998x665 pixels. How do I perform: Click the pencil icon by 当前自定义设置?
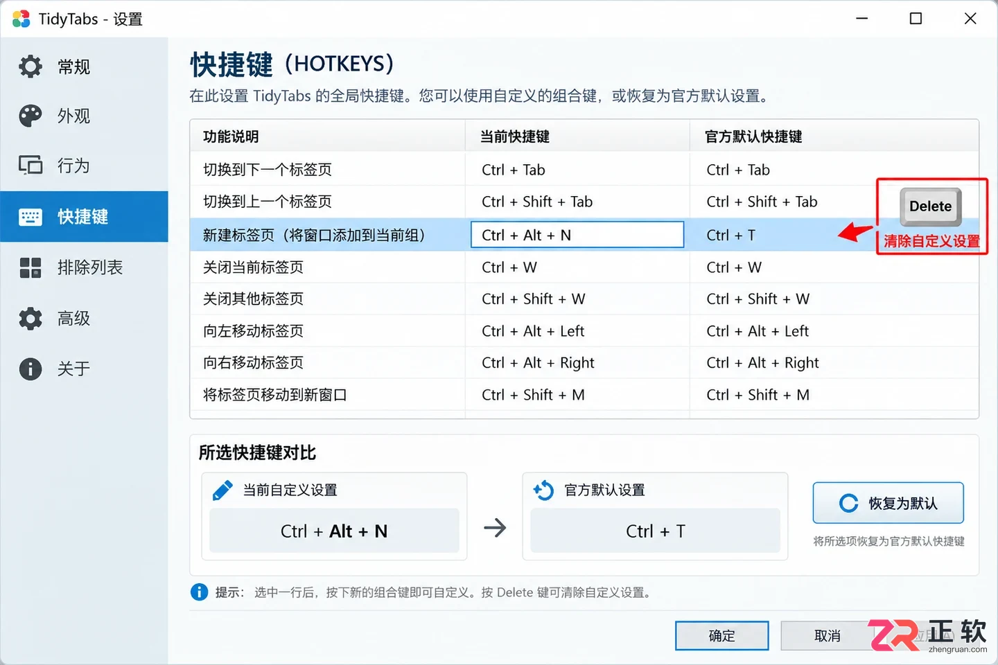[222, 490]
